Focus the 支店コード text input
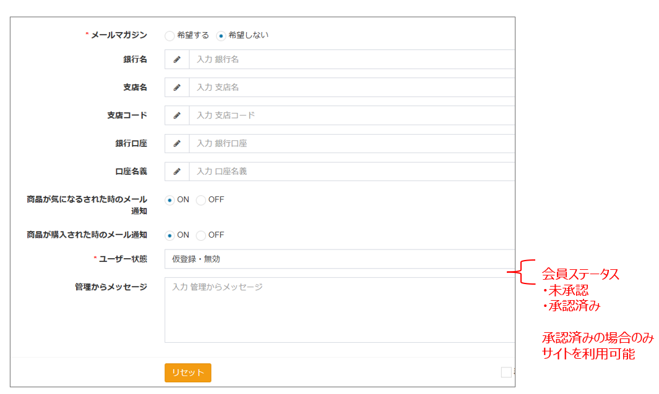 point(351,115)
